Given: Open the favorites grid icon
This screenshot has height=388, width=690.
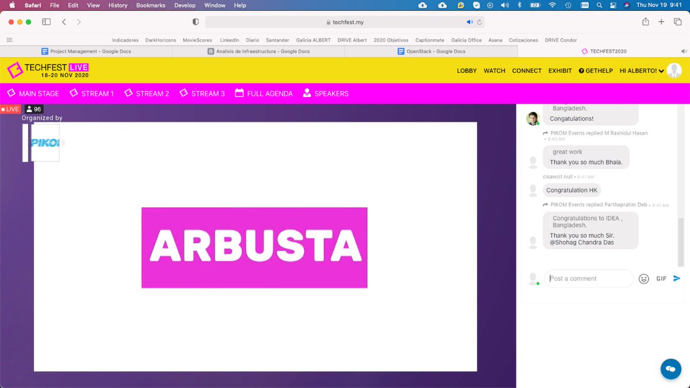Looking at the screenshot, I should 9,40.
